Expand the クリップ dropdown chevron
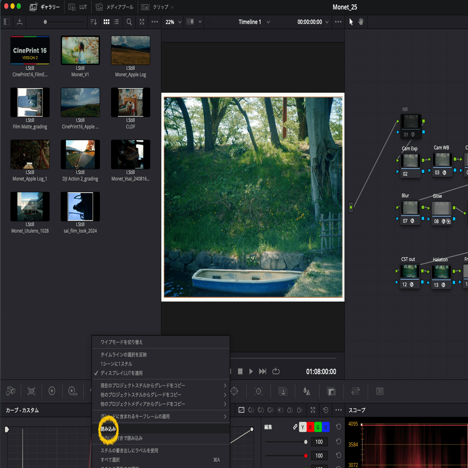468x468 pixels. [x=172, y=7]
